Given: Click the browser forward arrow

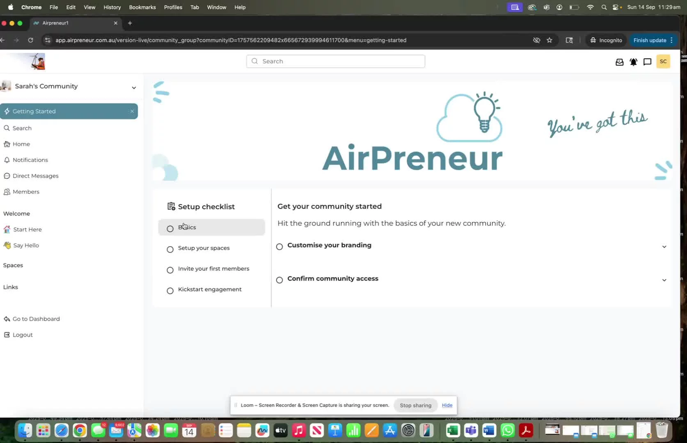Looking at the screenshot, I should tap(16, 40).
